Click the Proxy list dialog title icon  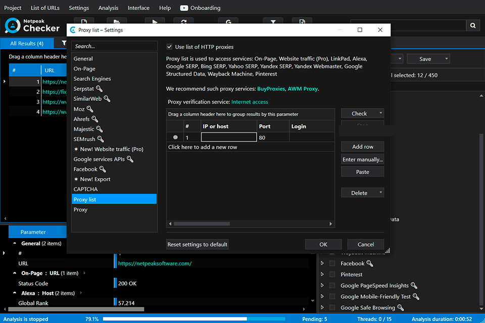[x=73, y=30]
